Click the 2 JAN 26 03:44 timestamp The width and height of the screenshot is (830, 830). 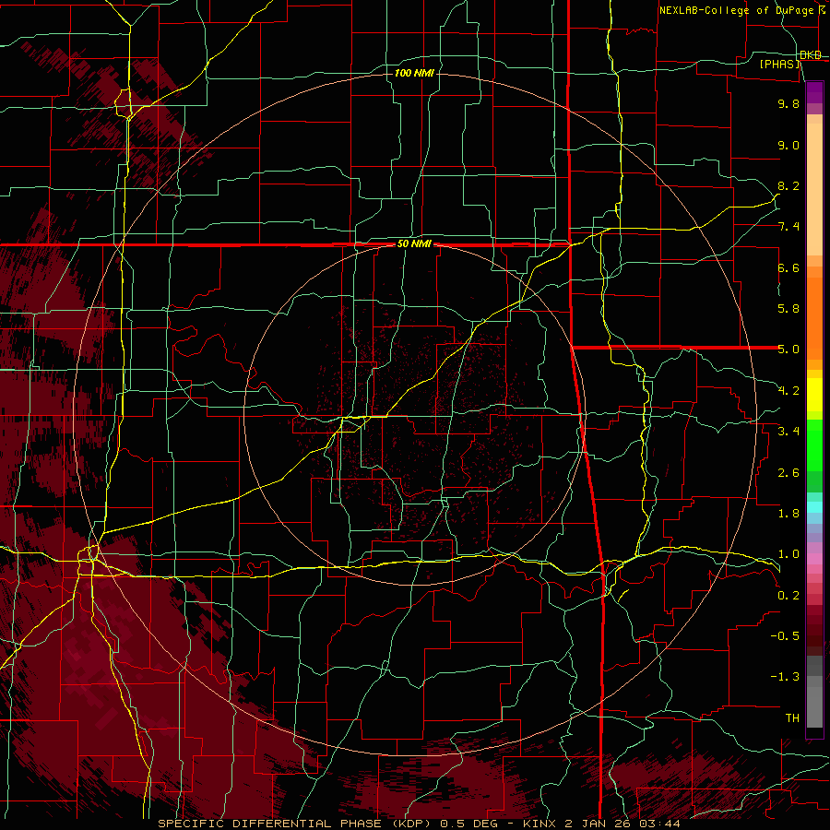point(623,824)
